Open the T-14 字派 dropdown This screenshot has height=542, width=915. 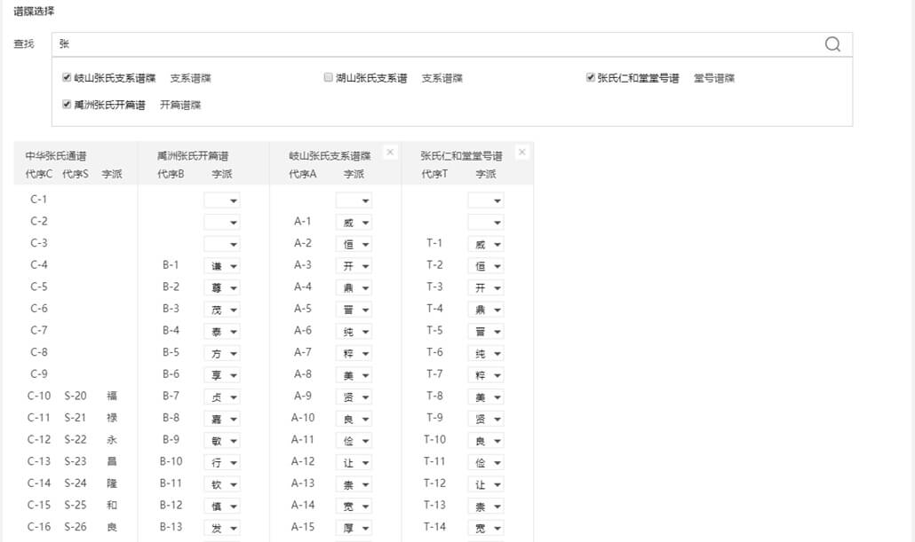coord(486,528)
